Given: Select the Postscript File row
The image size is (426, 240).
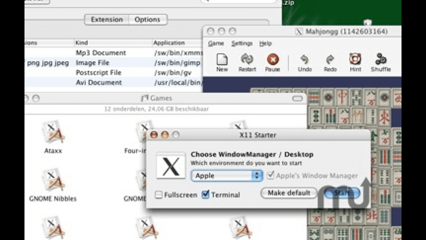Looking at the screenshot, I should point(114,72).
